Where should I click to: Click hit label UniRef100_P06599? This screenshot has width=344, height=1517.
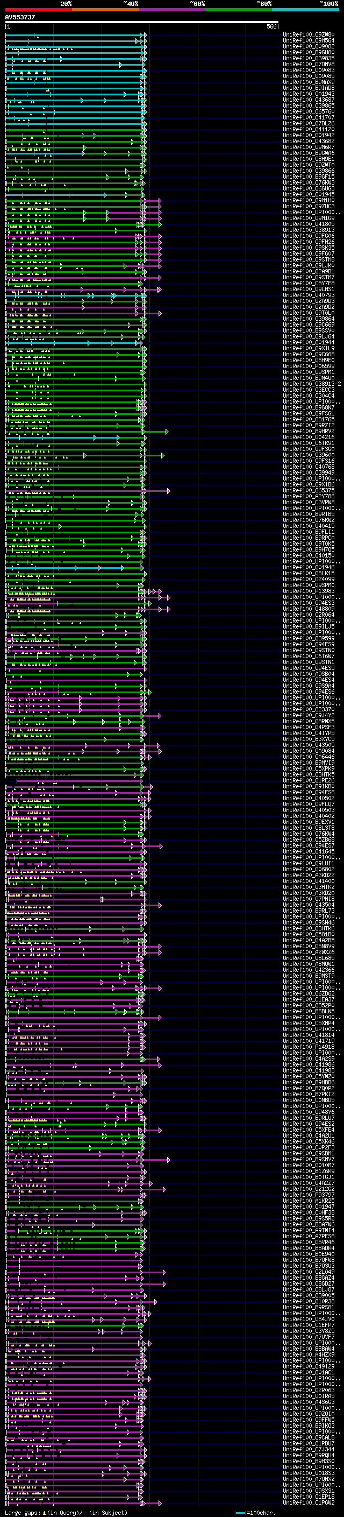(309, 366)
